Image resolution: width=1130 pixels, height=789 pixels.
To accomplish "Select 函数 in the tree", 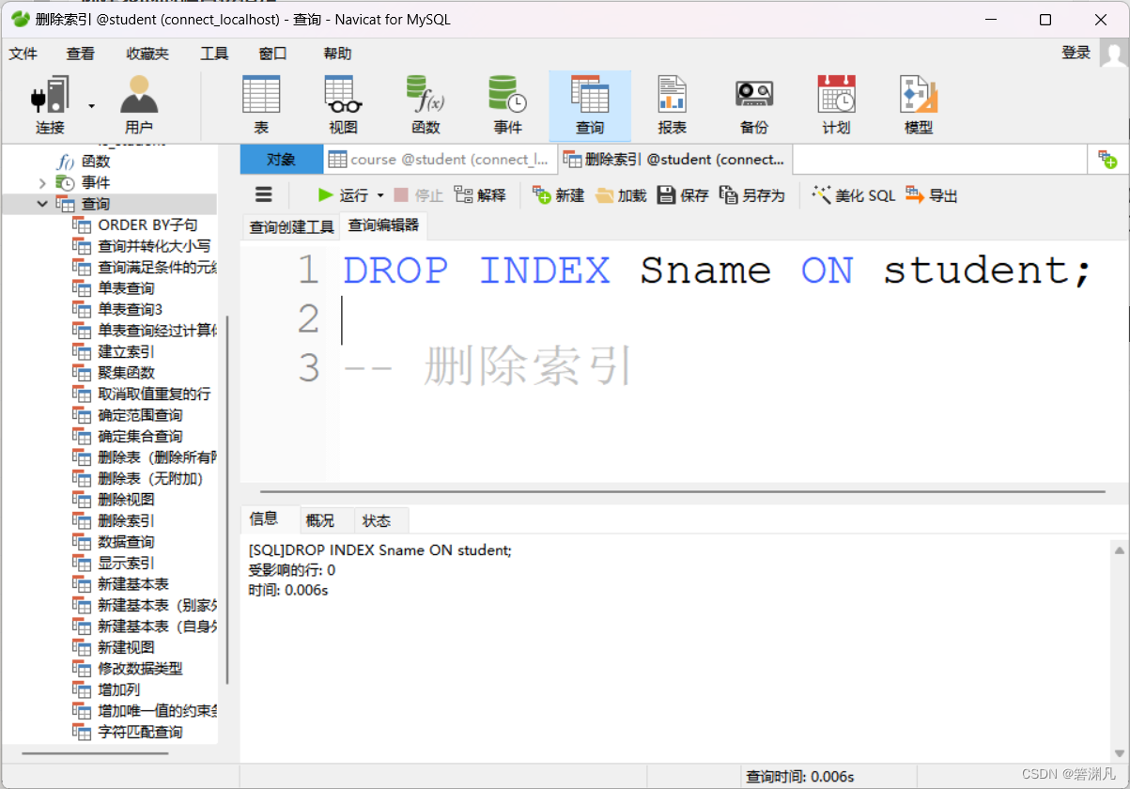I will [x=84, y=162].
